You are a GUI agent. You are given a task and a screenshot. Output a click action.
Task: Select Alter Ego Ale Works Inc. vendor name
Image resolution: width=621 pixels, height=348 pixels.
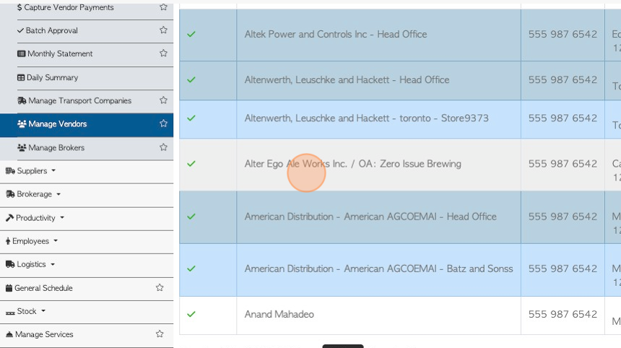352,163
